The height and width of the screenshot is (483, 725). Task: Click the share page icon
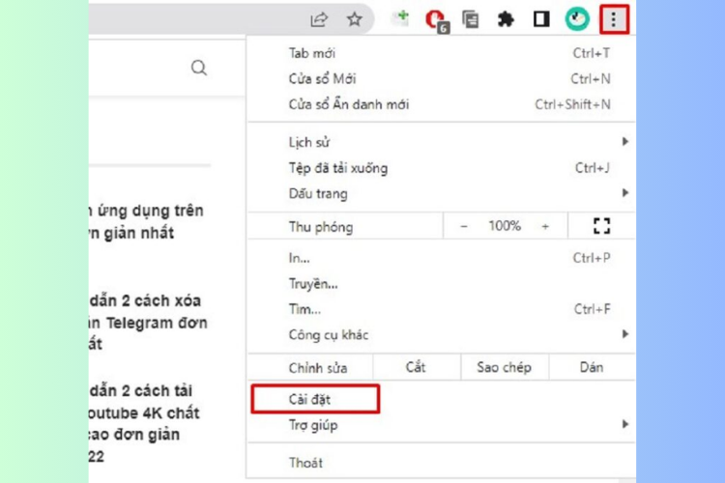pyautogui.click(x=319, y=19)
